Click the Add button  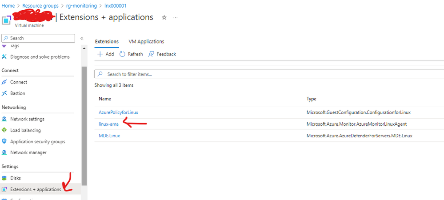point(106,54)
